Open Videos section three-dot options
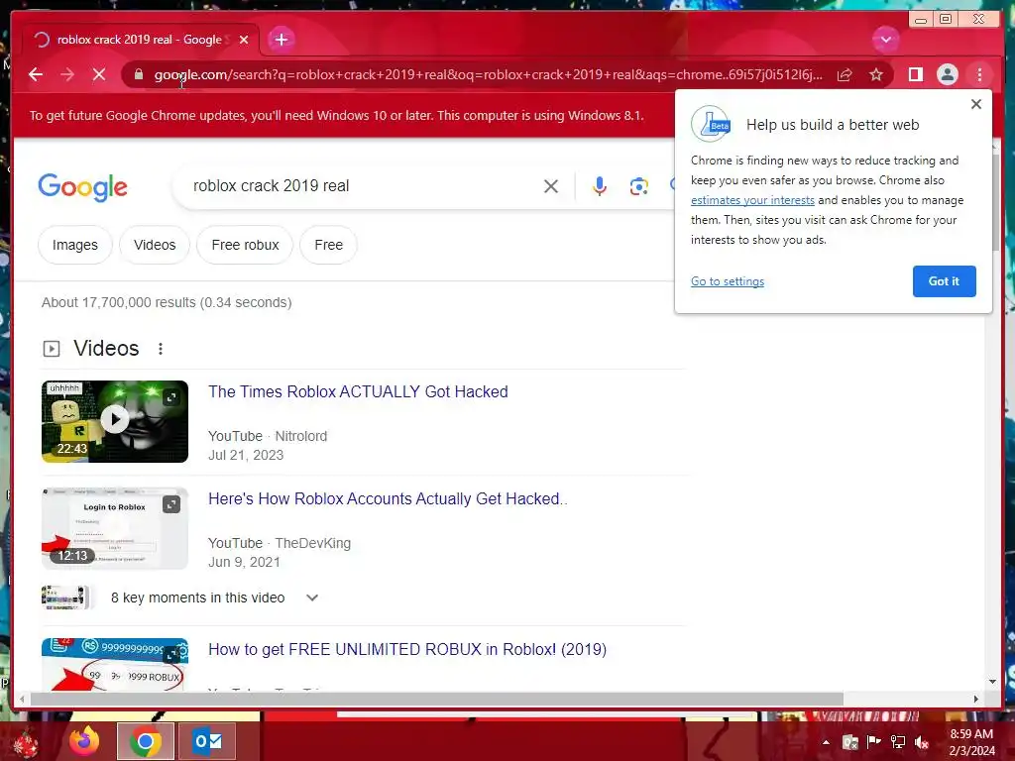Viewport: 1015px width, 761px height. pyautogui.click(x=160, y=349)
